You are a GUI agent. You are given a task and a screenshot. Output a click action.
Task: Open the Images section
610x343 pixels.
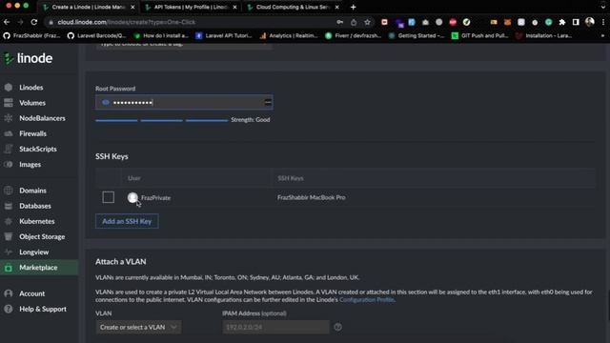[x=30, y=165]
